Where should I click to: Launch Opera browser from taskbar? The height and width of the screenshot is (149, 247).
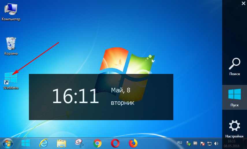(x=115, y=143)
